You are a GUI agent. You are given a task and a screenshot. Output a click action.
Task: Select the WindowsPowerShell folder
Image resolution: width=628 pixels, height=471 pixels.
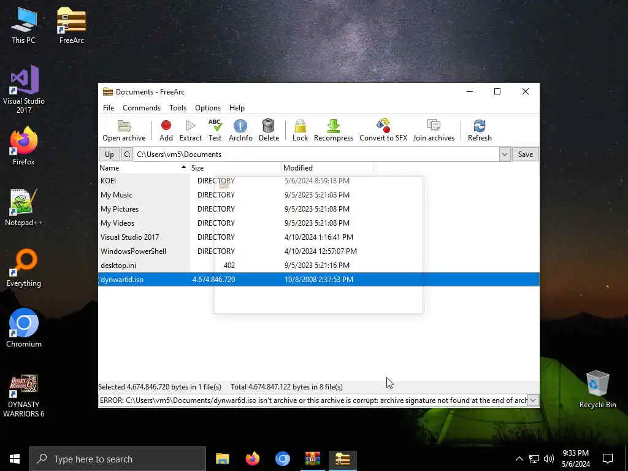pos(319,251)
